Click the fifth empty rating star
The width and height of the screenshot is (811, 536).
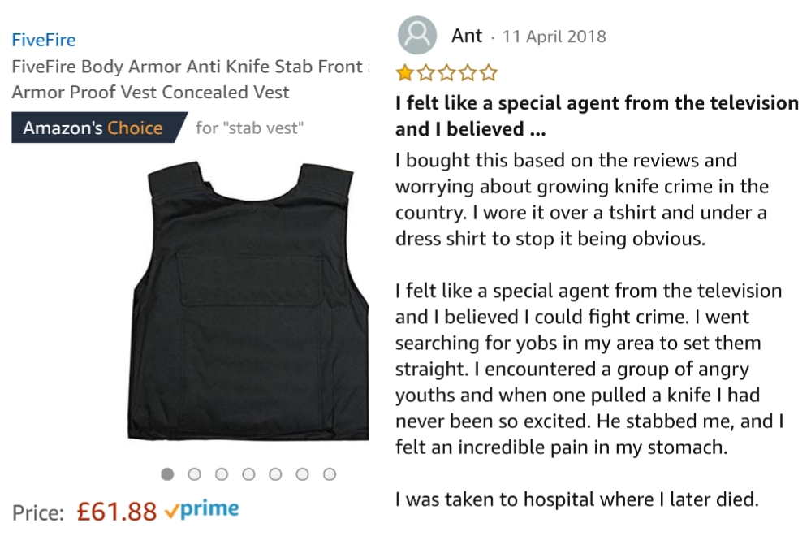pyautogui.click(x=489, y=74)
